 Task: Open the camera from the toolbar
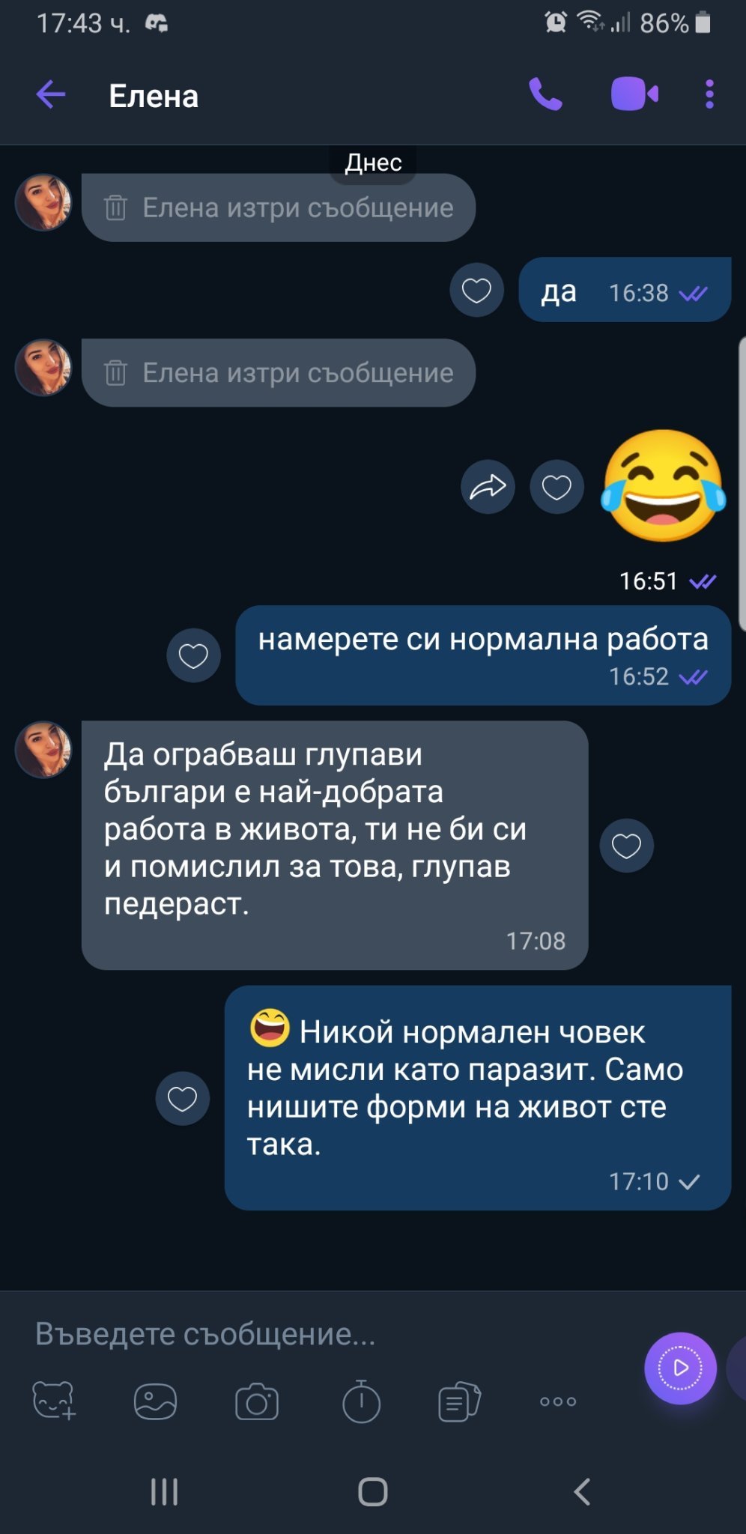coord(257,1401)
